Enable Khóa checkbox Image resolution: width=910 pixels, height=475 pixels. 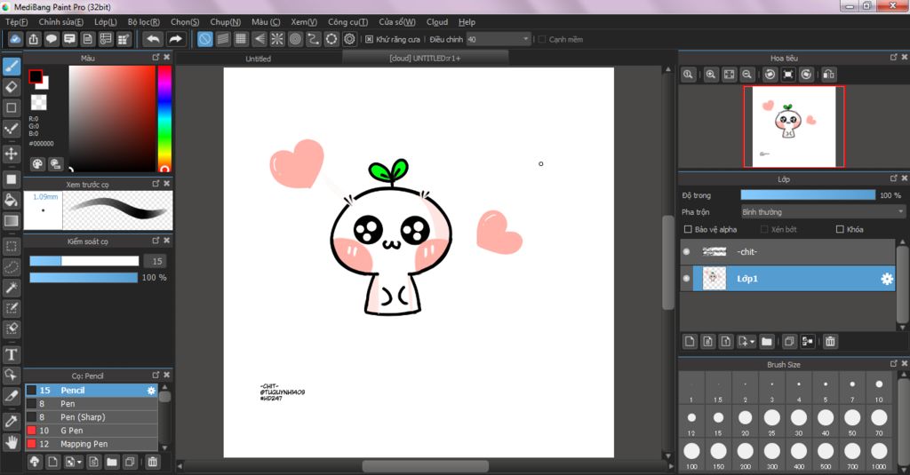(x=840, y=229)
